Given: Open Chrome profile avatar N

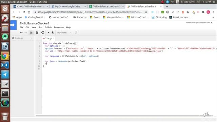Looking at the screenshot, I should click(x=208, y=12).
